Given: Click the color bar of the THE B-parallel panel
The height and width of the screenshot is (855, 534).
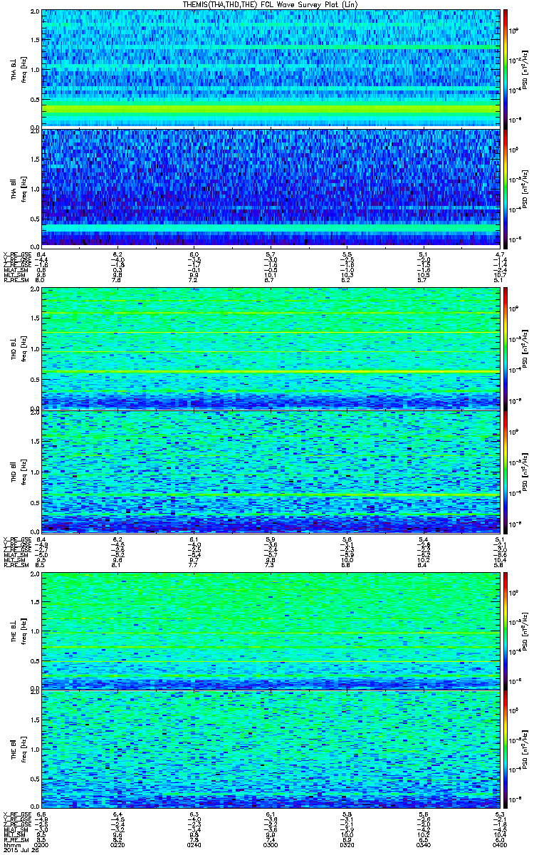Looking at the screenshot, I should (x=505, y=749).
